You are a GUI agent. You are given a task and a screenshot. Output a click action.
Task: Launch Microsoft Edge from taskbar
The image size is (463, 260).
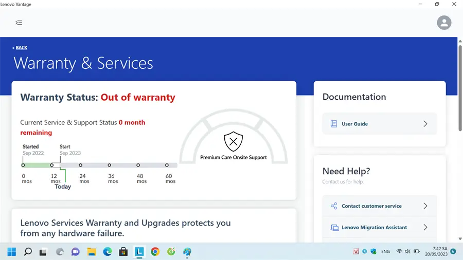click(108, 251)
